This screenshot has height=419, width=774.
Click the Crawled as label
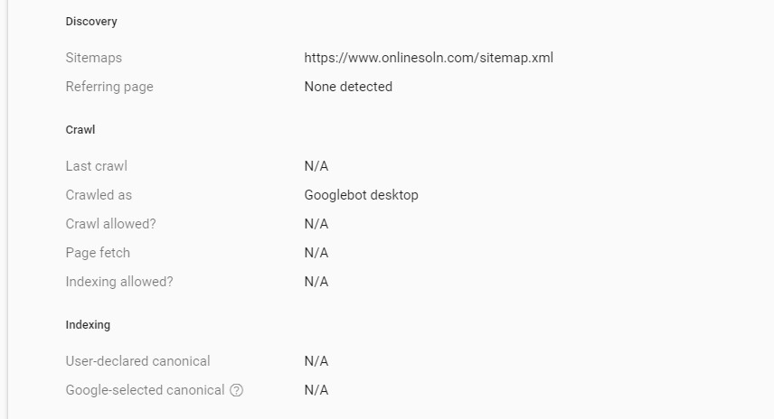99,195
